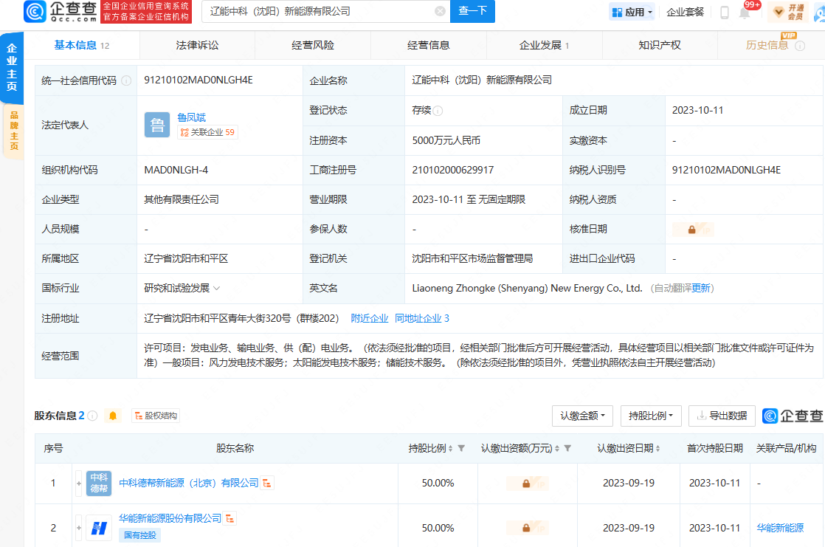
Task: Click the shareholder alert bell icon
Action: pos(113,416)
